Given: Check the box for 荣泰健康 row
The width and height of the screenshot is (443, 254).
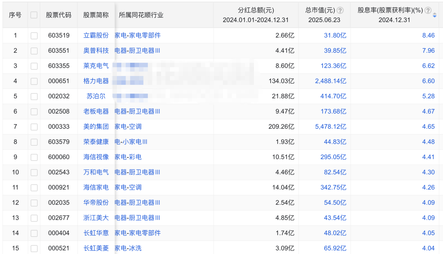Looking at the screenshot, I should pos(34,142).
